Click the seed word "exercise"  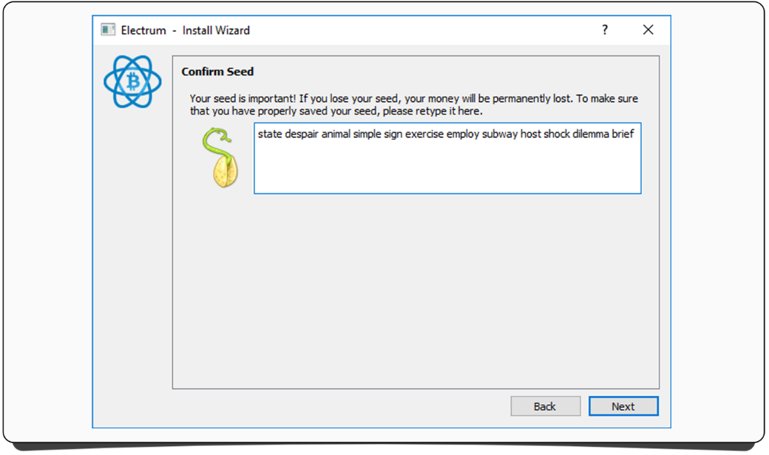click(x=424, y=134)
